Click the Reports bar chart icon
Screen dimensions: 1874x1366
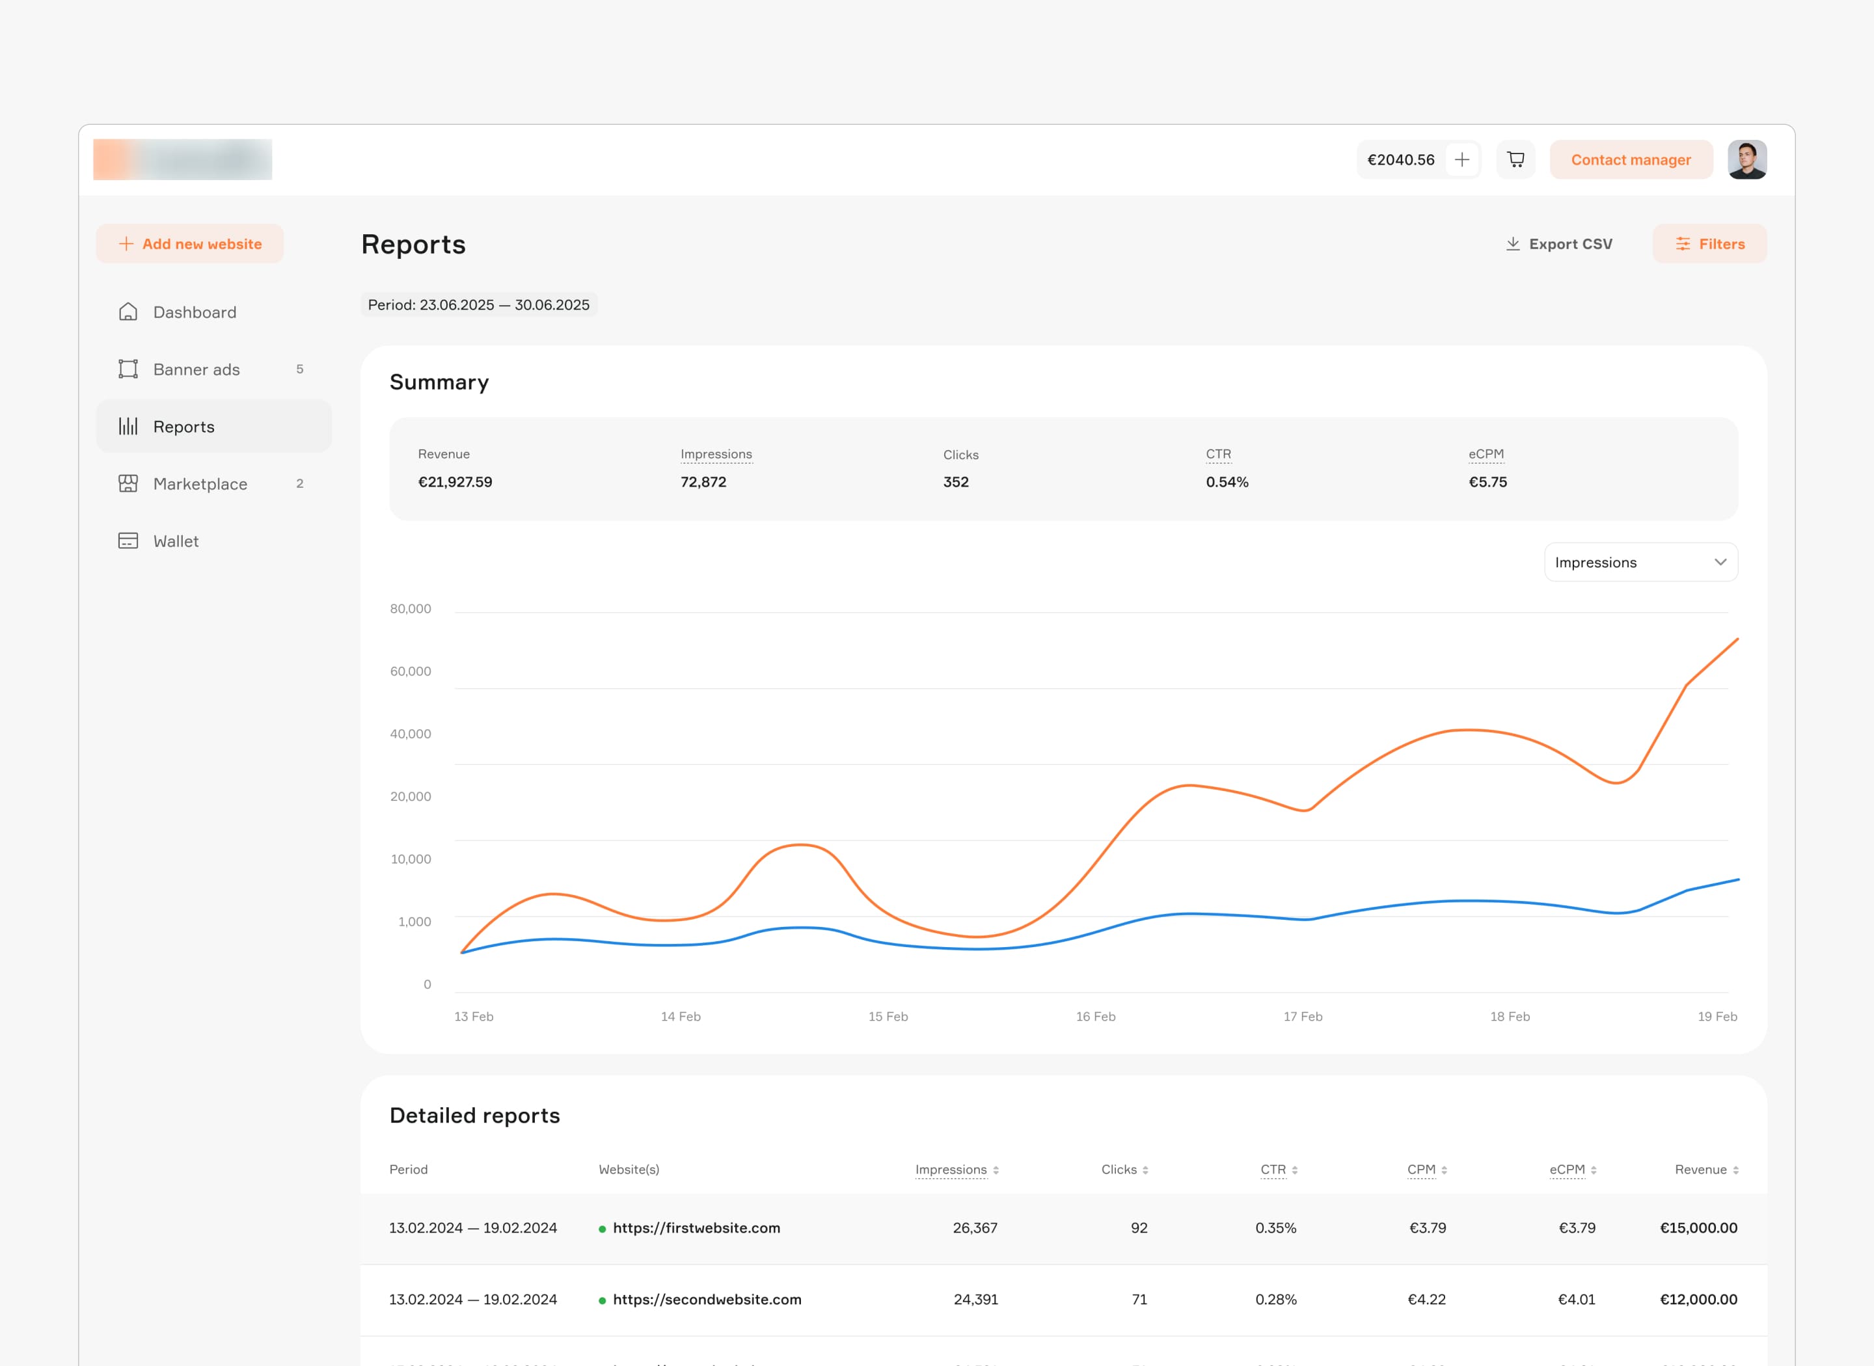coord(128,426)
